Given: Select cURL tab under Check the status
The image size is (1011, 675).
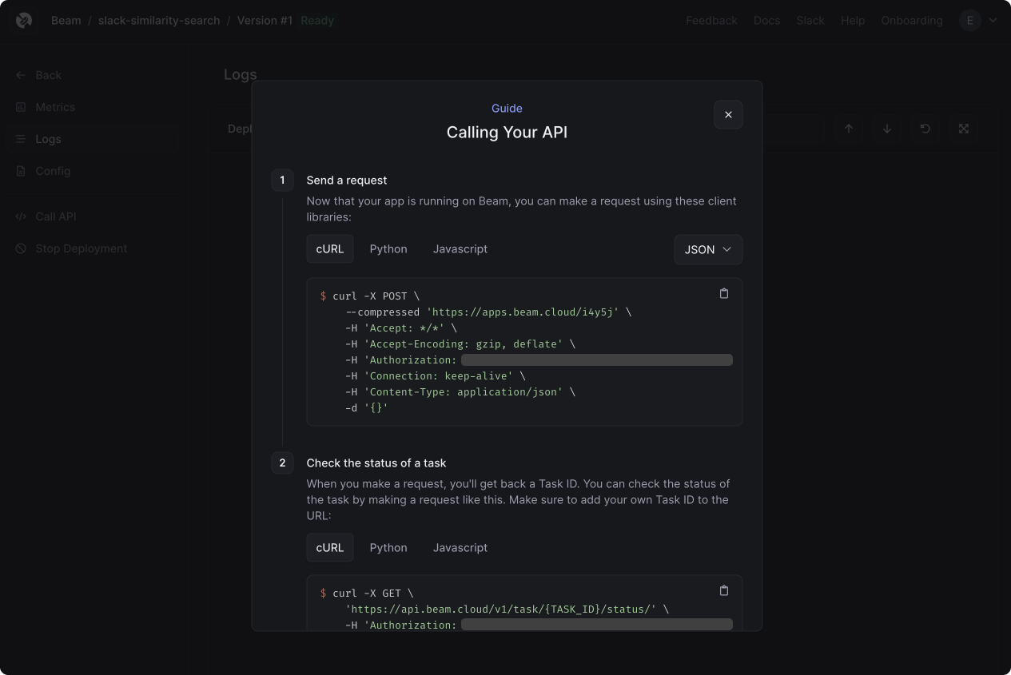Looking at the screenshot, I should pos(330,548).
